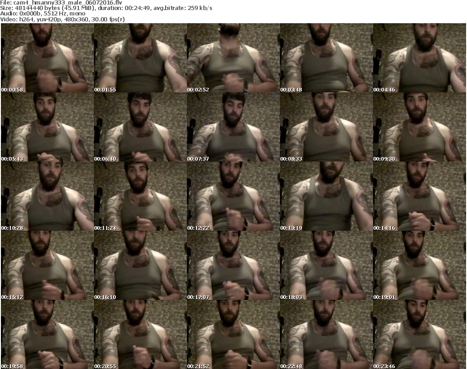
Task: Select thumbnail frame stamped 00:01:55
Action: pyautogui.click(x=140, y=58)
